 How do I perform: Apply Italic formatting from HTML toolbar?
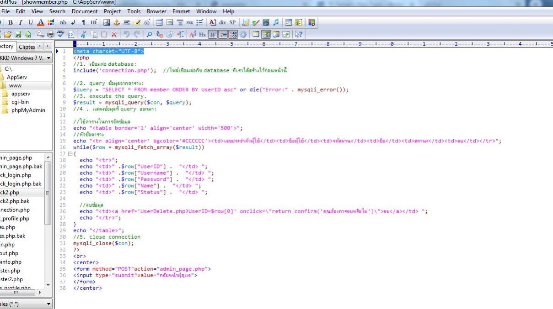21,22
